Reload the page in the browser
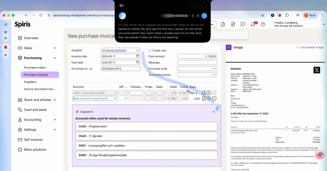The image size is (327, 171). point(41,15)
